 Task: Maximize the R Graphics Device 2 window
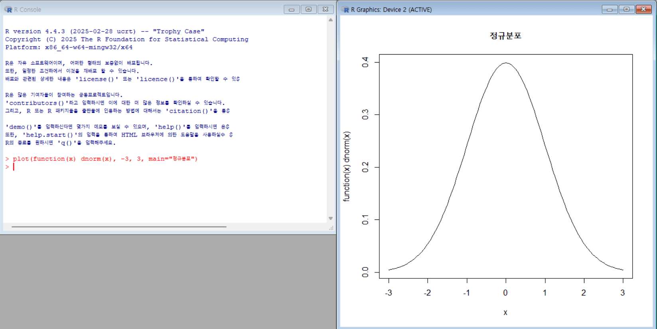coord(626,10)
